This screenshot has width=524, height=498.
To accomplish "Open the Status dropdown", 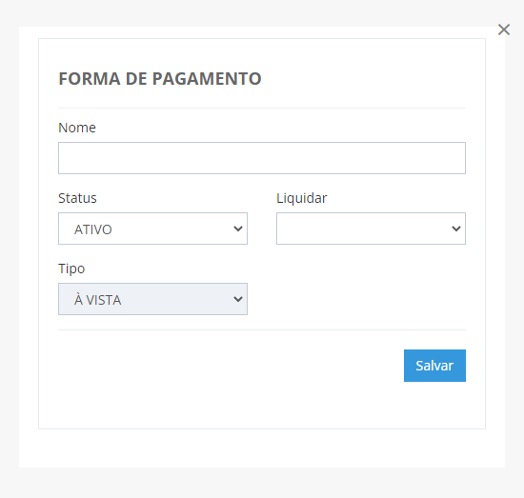I will coord(152,229).
